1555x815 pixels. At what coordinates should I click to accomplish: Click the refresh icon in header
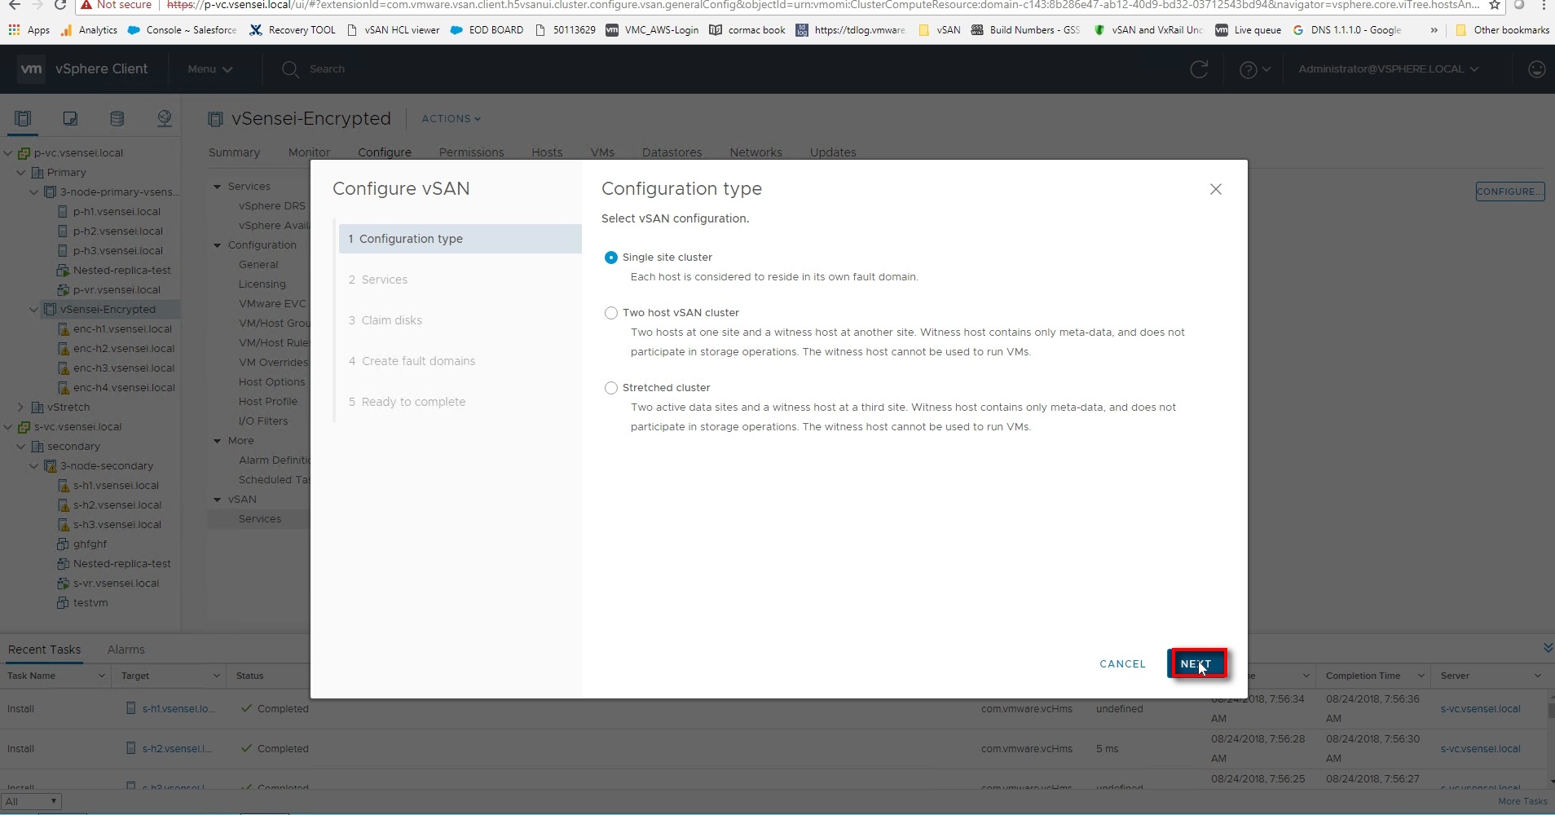1199,69
